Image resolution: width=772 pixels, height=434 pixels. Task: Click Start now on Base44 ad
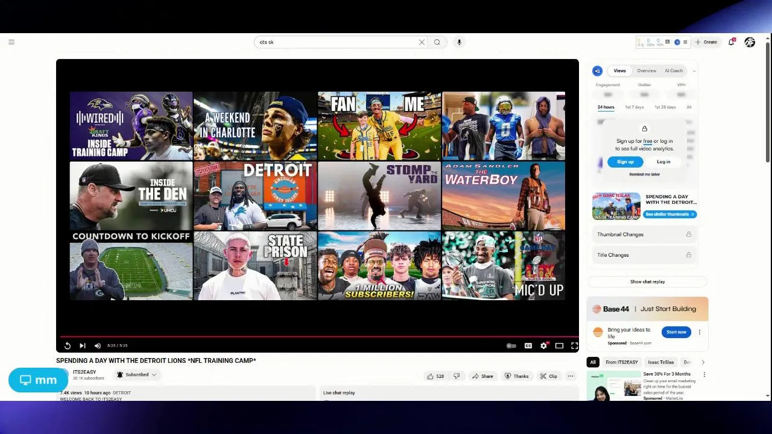click(x=676, y=332)
